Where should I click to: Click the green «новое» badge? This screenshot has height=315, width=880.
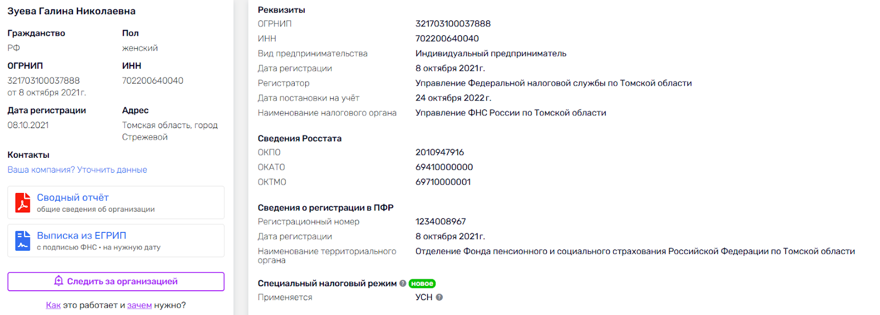[422, 284]
